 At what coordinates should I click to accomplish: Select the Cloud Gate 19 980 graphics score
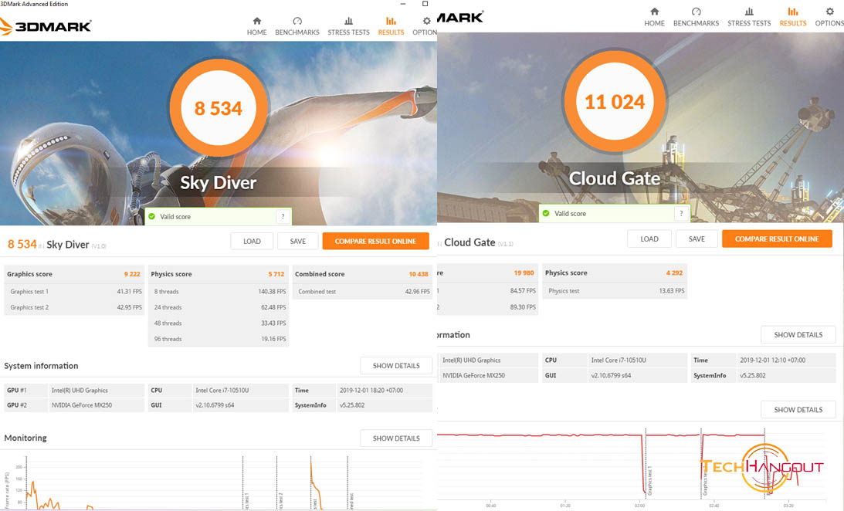(524, 272)
